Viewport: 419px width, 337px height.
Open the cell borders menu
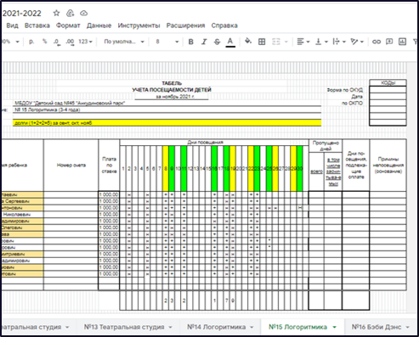[262, 42]
